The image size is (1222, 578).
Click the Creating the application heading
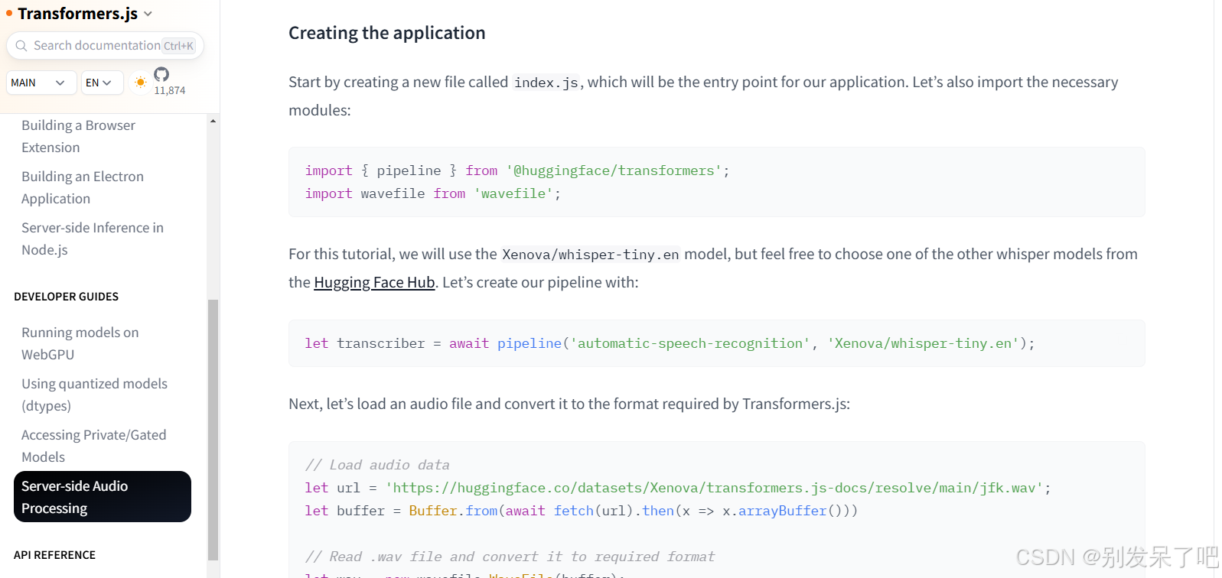click(387, 33)
